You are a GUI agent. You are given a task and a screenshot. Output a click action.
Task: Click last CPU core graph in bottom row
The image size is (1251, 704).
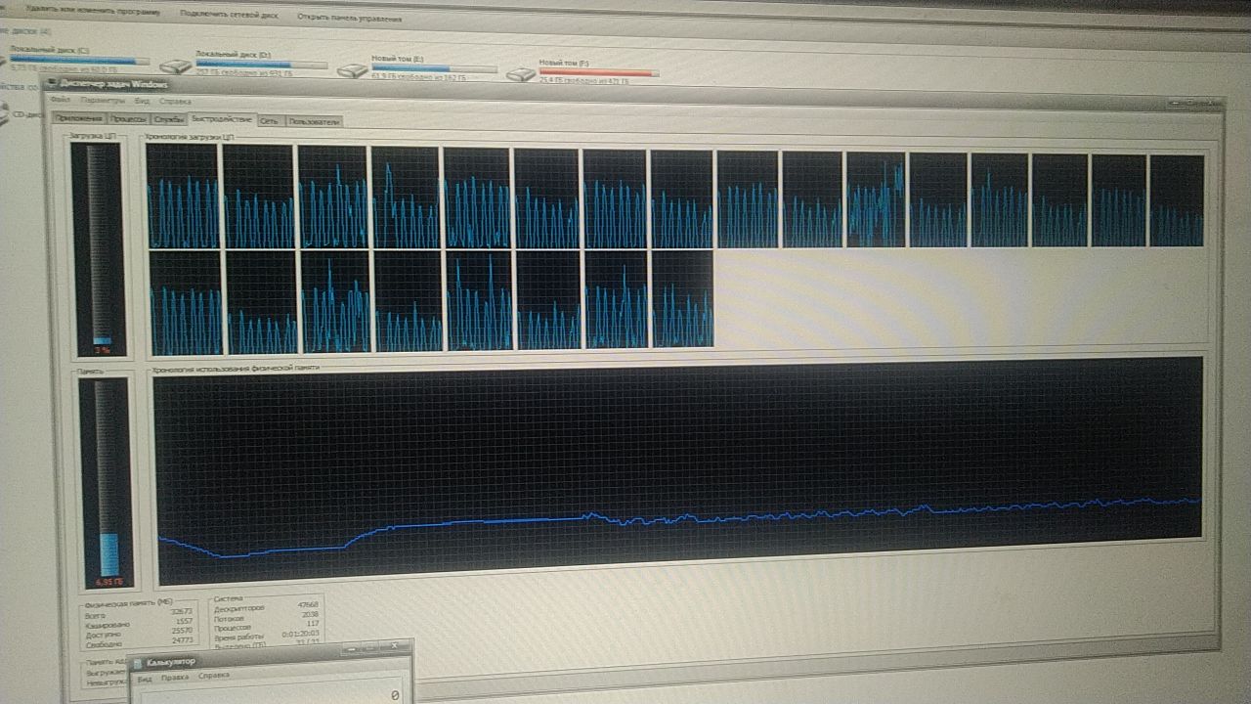682,298
